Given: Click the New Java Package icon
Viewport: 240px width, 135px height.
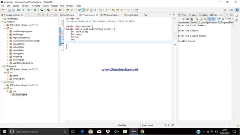Looking at the screenshot, I should (56, 10).
